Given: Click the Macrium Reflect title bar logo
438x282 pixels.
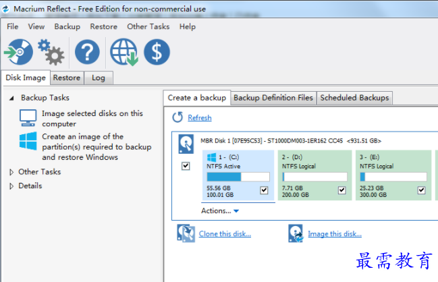Looking at the screenshot, I should pos(6,9).
